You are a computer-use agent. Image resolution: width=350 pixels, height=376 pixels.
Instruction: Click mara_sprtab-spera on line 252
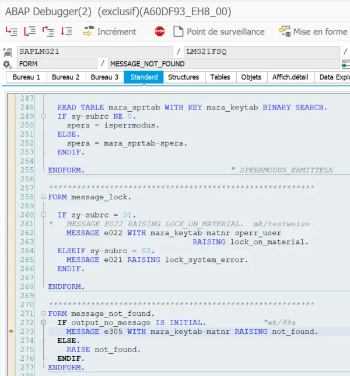pyautogui.click(x=143, y=143)
